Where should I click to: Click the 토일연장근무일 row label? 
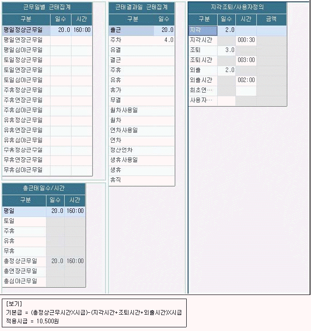click(x=23, y=70)
